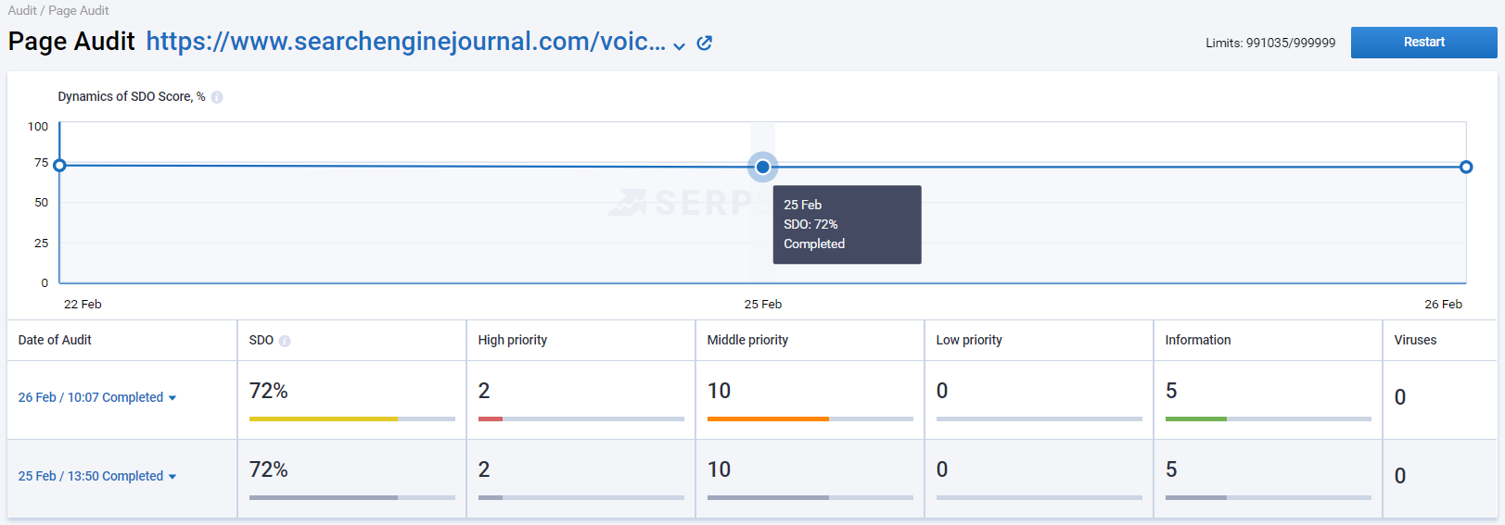The width and height of the screenshot is (1505, 525).
Task: Expand the 25 Feb audit dropdown arrow
Action: click(172, 477)
